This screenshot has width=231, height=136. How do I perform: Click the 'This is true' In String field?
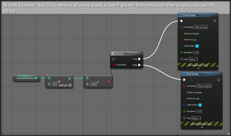(200, 27)
